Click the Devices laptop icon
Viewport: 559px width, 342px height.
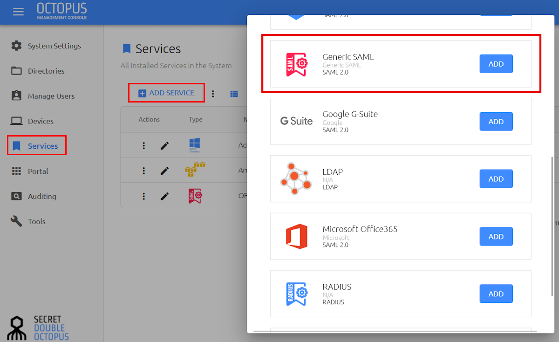click(16, 121)
